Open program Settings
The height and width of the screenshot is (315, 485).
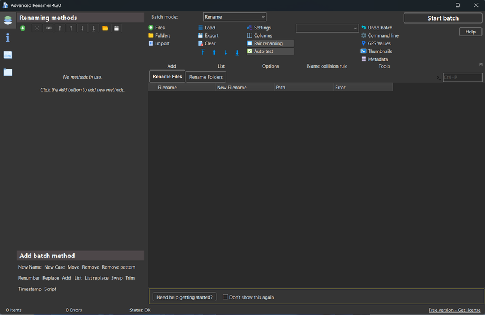point(259,28)
